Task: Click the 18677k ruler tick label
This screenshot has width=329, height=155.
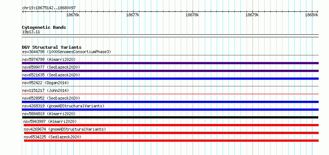Action: (x=133, y=15)
